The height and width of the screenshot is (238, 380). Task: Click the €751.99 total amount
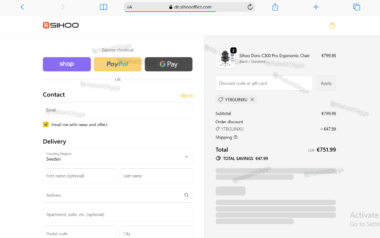click(x=326, y=150)
